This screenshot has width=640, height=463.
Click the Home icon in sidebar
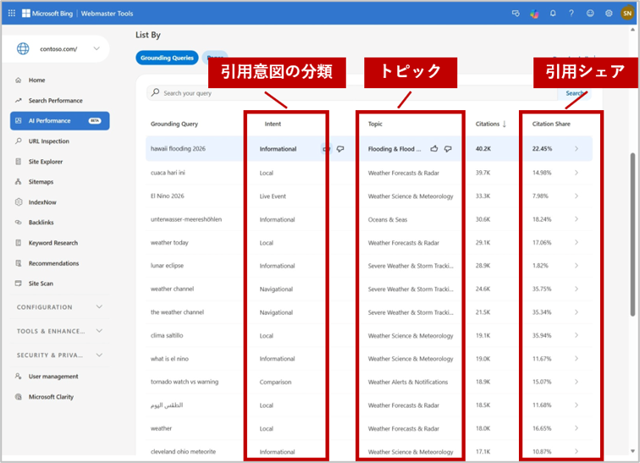point(19,80)
